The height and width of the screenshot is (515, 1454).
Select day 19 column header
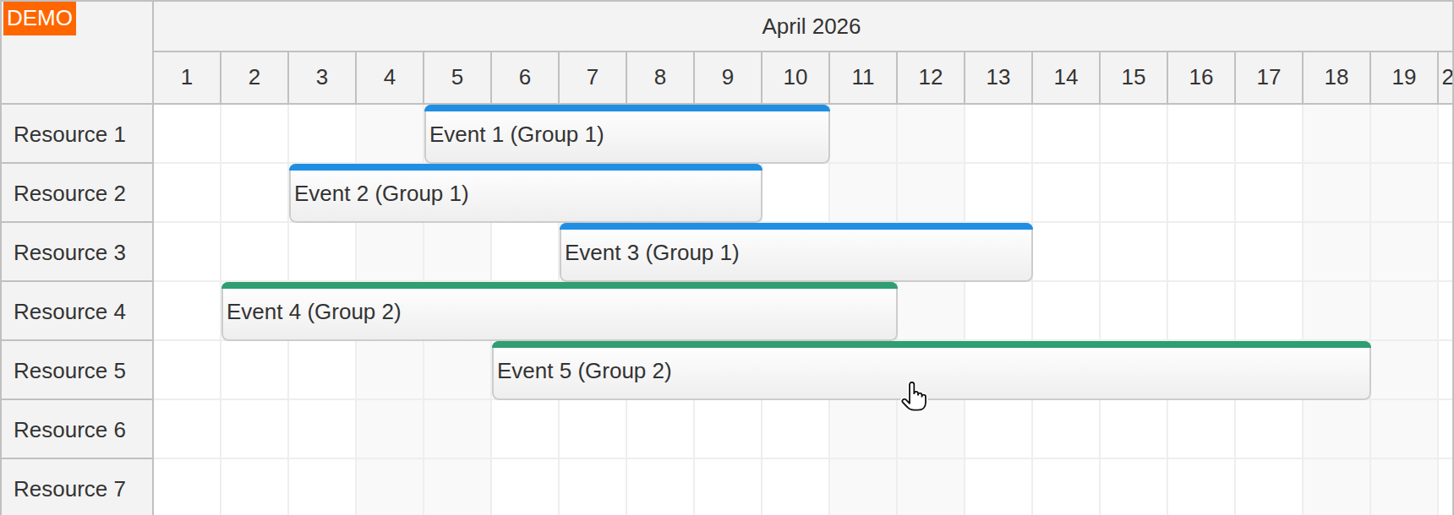click(x=1403, y=78)
